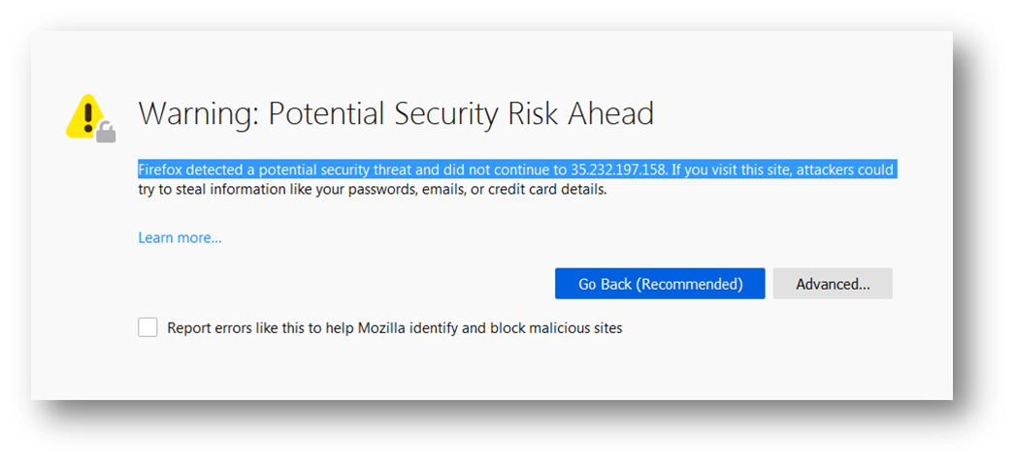Screen dimensions: 1015x462
Task: Enable the report errors to Mozilla checkbox
Action: (147, 327)
